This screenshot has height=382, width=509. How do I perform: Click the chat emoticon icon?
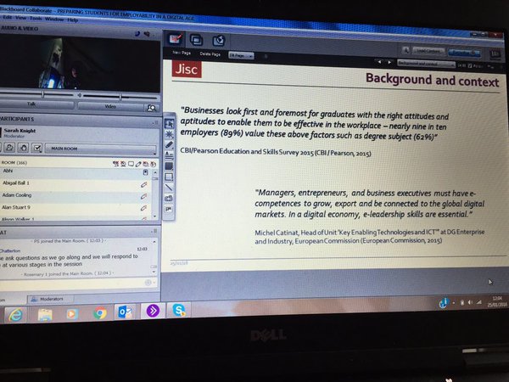click(148, 283)
